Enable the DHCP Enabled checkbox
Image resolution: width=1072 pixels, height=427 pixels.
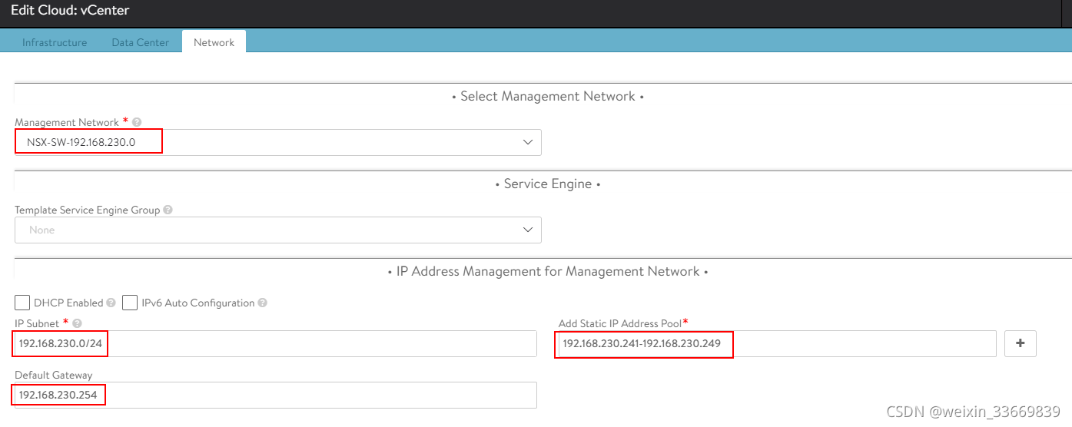point(22,303)
